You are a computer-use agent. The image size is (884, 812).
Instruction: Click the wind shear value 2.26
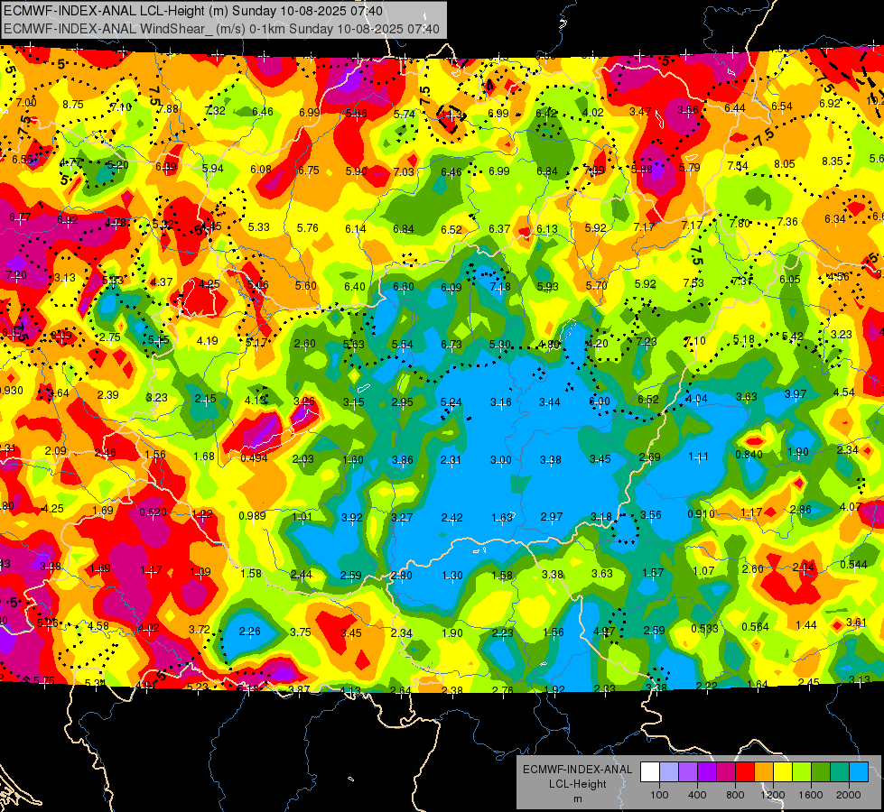(x=250, y=632)
